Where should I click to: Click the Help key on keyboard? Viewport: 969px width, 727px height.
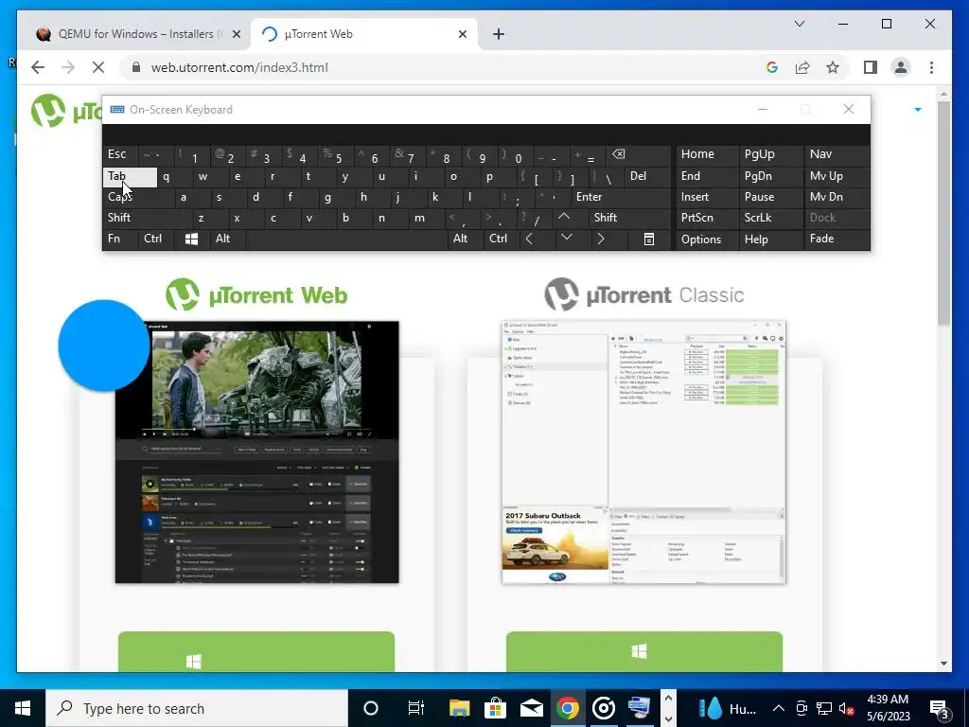tap(770, 239)
